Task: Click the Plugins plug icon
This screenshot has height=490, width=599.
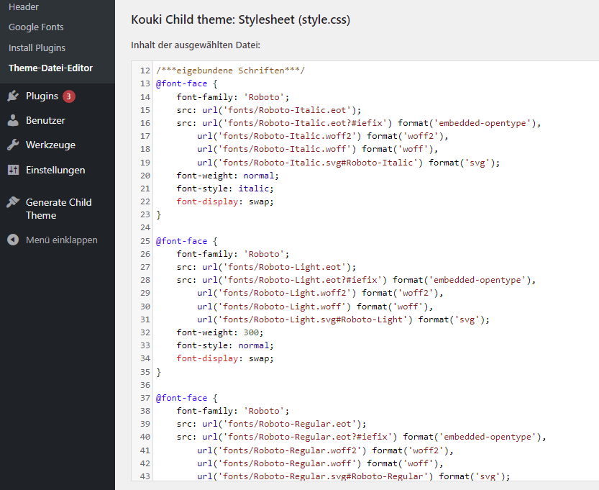Action: [13, 96]
